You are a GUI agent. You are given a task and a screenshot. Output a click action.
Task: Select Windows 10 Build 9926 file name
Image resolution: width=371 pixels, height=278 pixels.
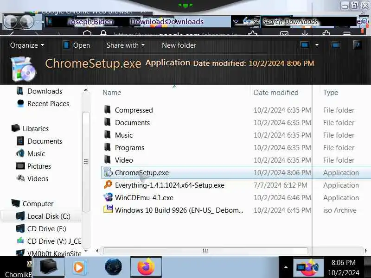pos(179,210)
